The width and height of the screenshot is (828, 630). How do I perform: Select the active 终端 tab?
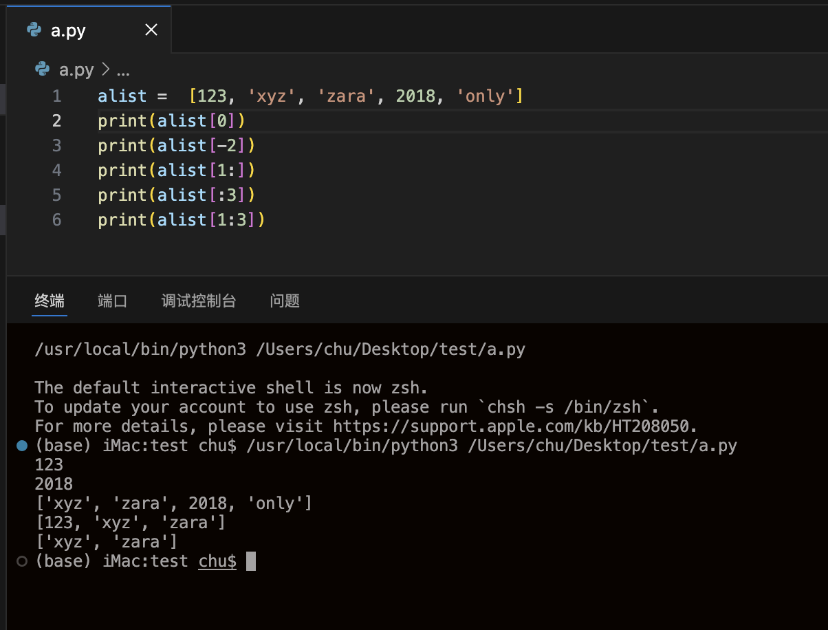pos(49,301)
